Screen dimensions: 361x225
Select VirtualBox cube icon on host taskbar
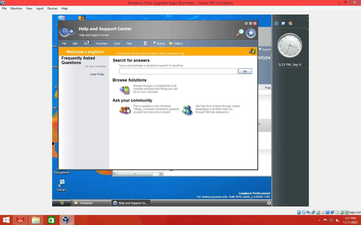(x=66, y=220)
